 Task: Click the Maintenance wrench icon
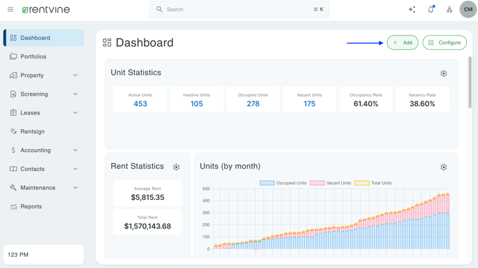coord(13,187)
